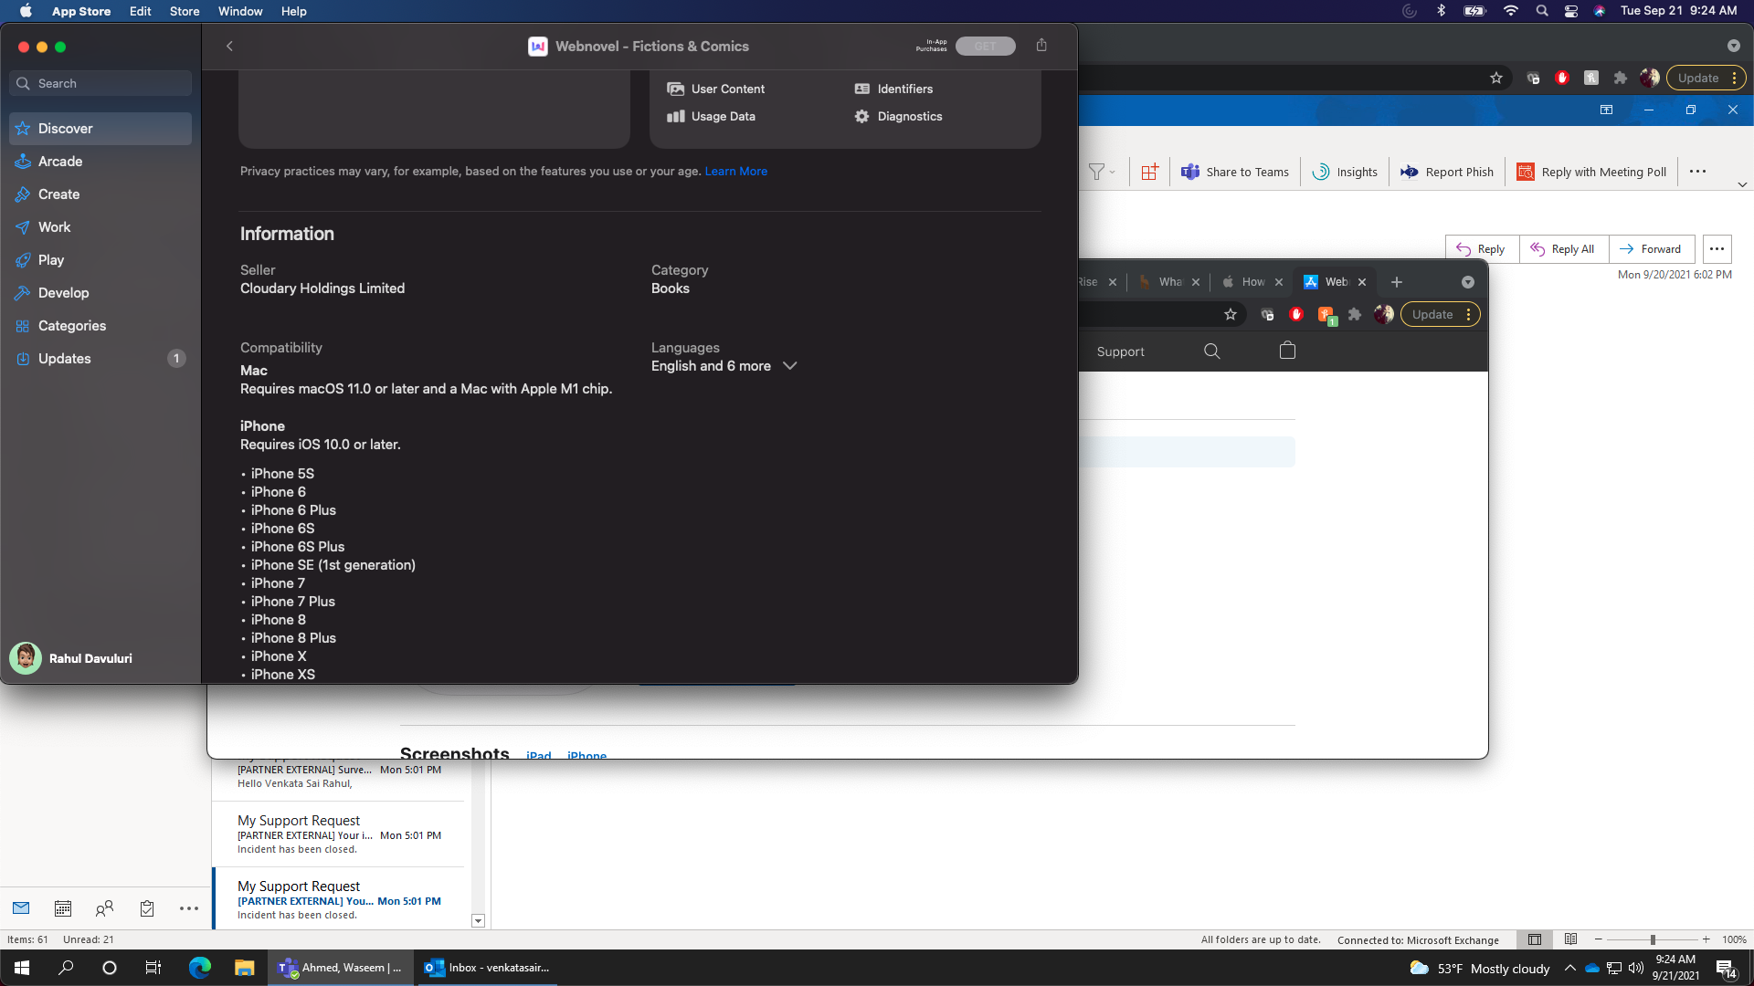Open more ribbon commands ellipsis in Outlook

tap(1697, 172)
